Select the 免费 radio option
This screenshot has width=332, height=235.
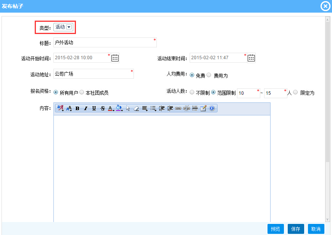(x=192, y=75)
